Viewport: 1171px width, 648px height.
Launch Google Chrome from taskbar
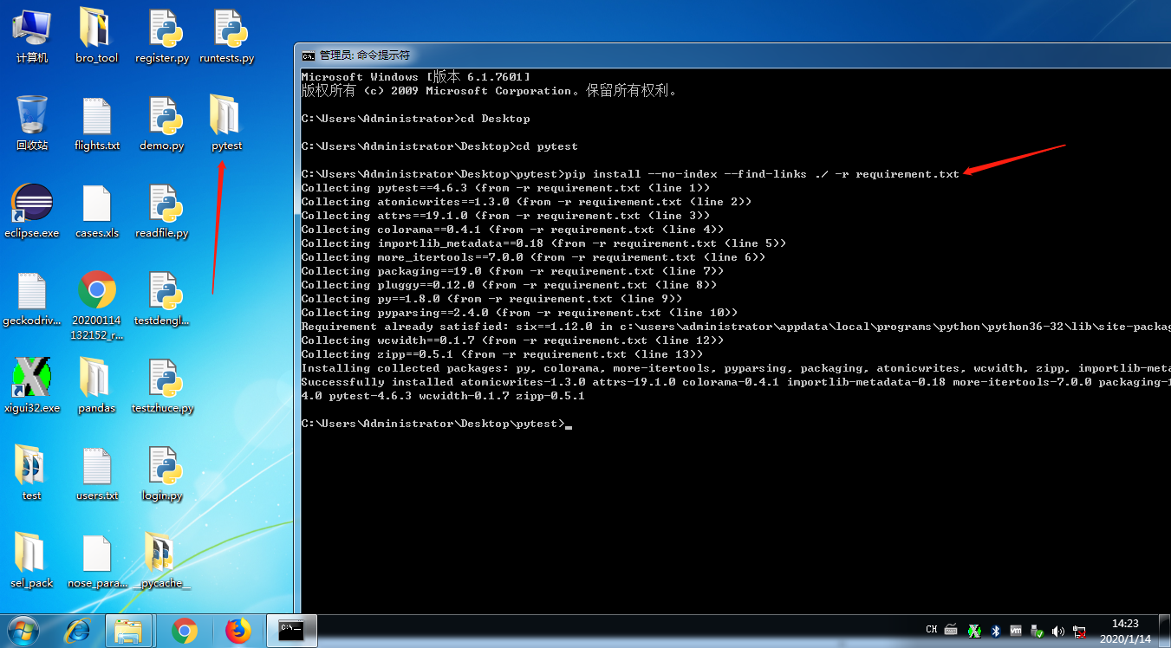pos(184,631)
